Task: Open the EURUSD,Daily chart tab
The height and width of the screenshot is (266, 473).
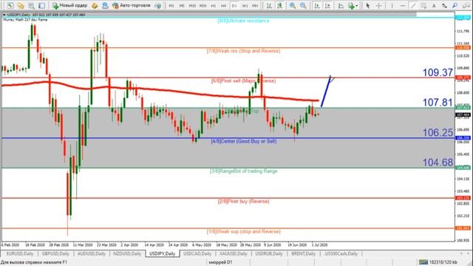Action: click(20, 253)
